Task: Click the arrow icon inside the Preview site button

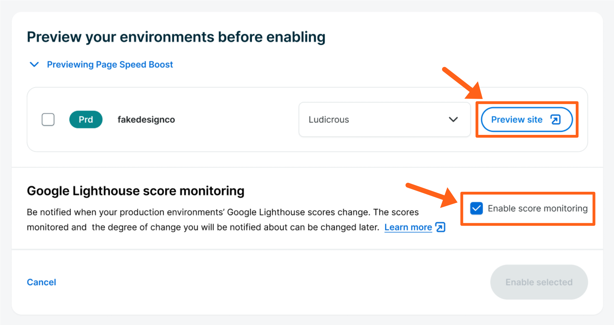Action: click(x=556, y=119)
